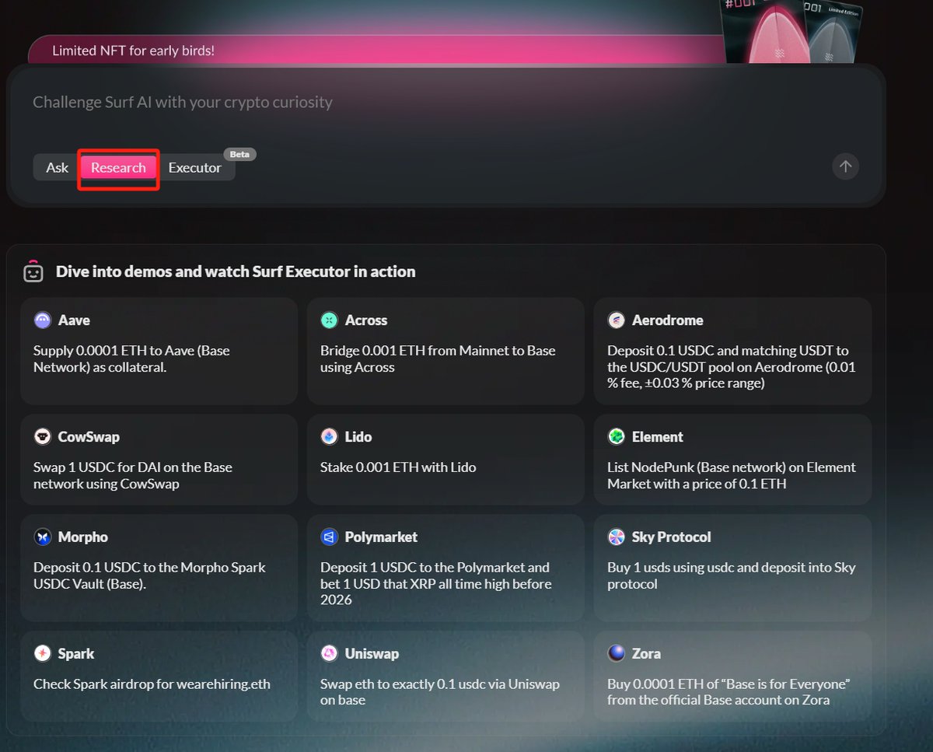Click the Beta badge on Executor
The width and height of the screenshot is (933, 752).
pos(239,154)
